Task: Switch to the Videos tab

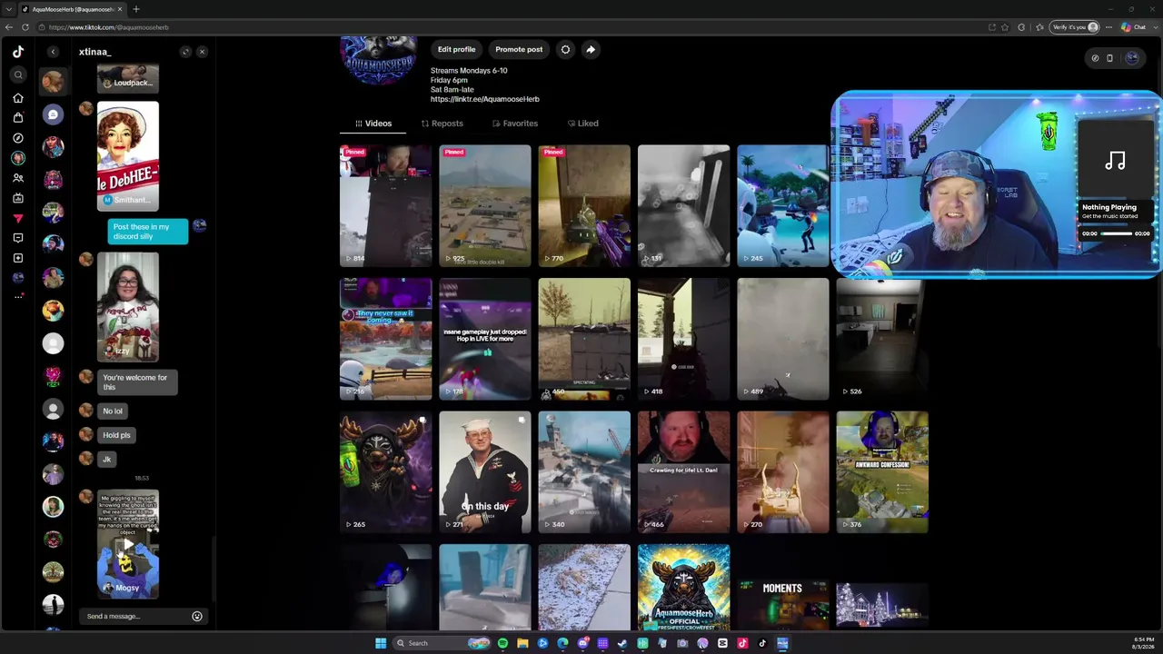Action: 374,124
